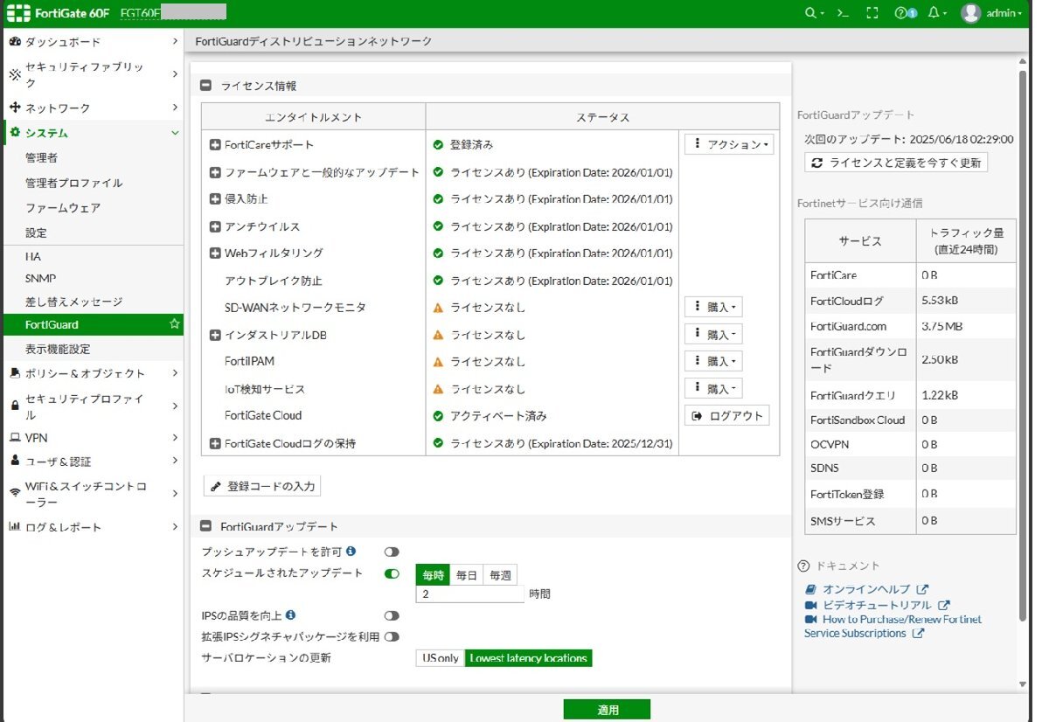Expand the FortiCareサポート row
This screenshot has height=722, width=1049.
[215, 145]
